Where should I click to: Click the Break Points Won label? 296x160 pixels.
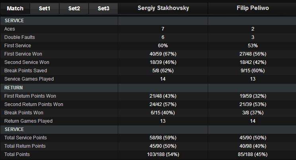(x=23, y=113)
